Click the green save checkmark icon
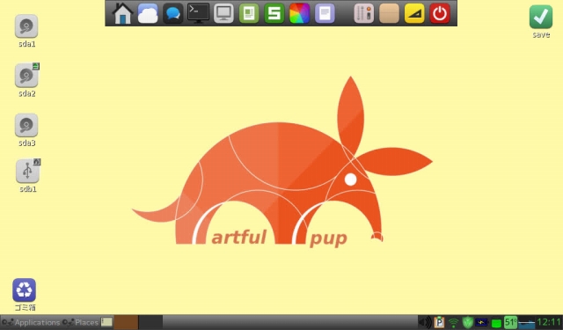The height and width of the screenshot is (330, 563). pyautogui.click(x=541, y=17)
